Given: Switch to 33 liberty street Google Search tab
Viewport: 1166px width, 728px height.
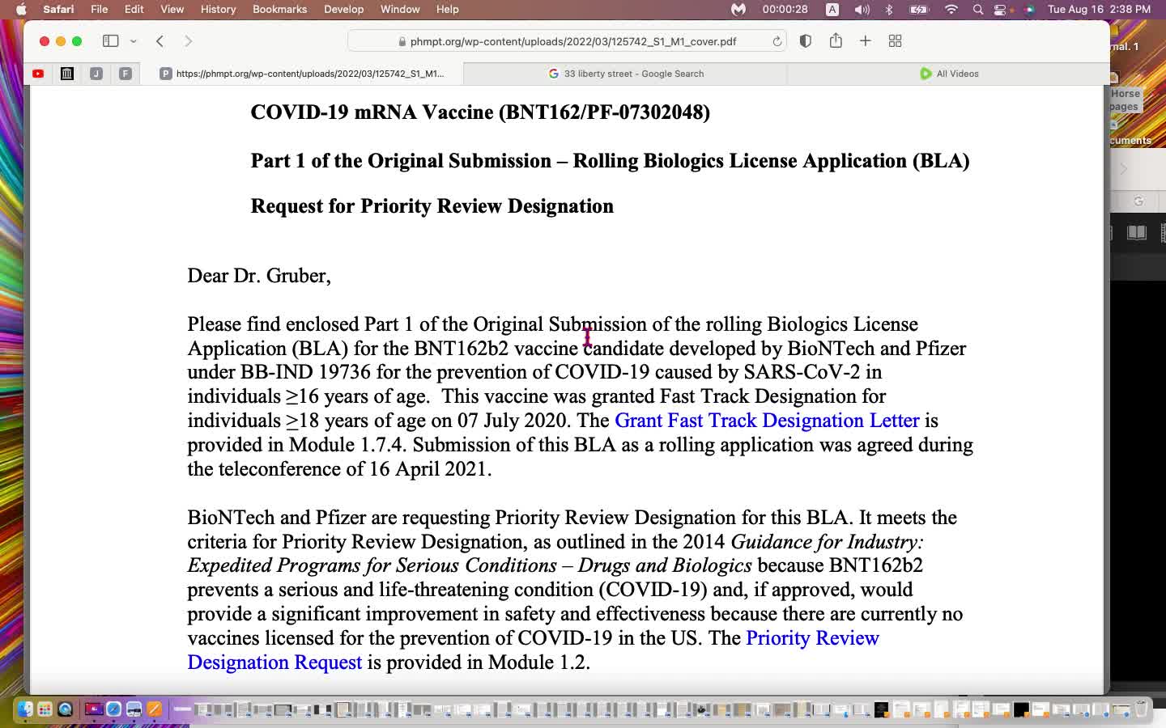Looking at the screenshot, I should pos(625,74).
